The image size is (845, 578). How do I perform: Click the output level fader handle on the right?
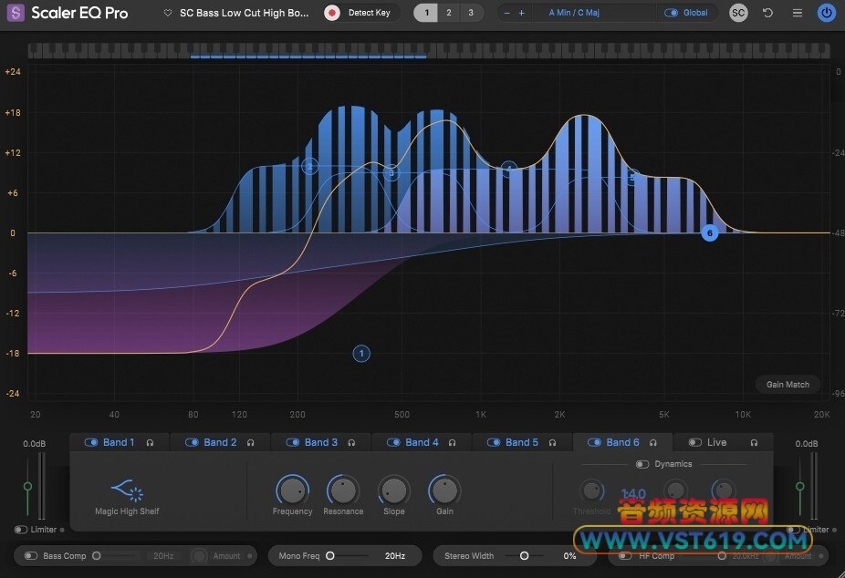(799, 486)
